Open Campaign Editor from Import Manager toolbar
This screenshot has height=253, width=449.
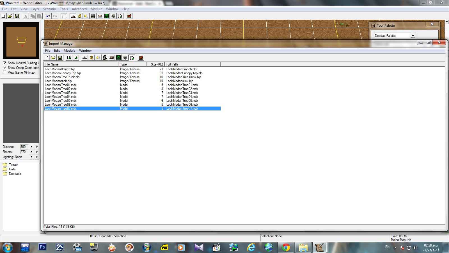click(x=112, y=58)
